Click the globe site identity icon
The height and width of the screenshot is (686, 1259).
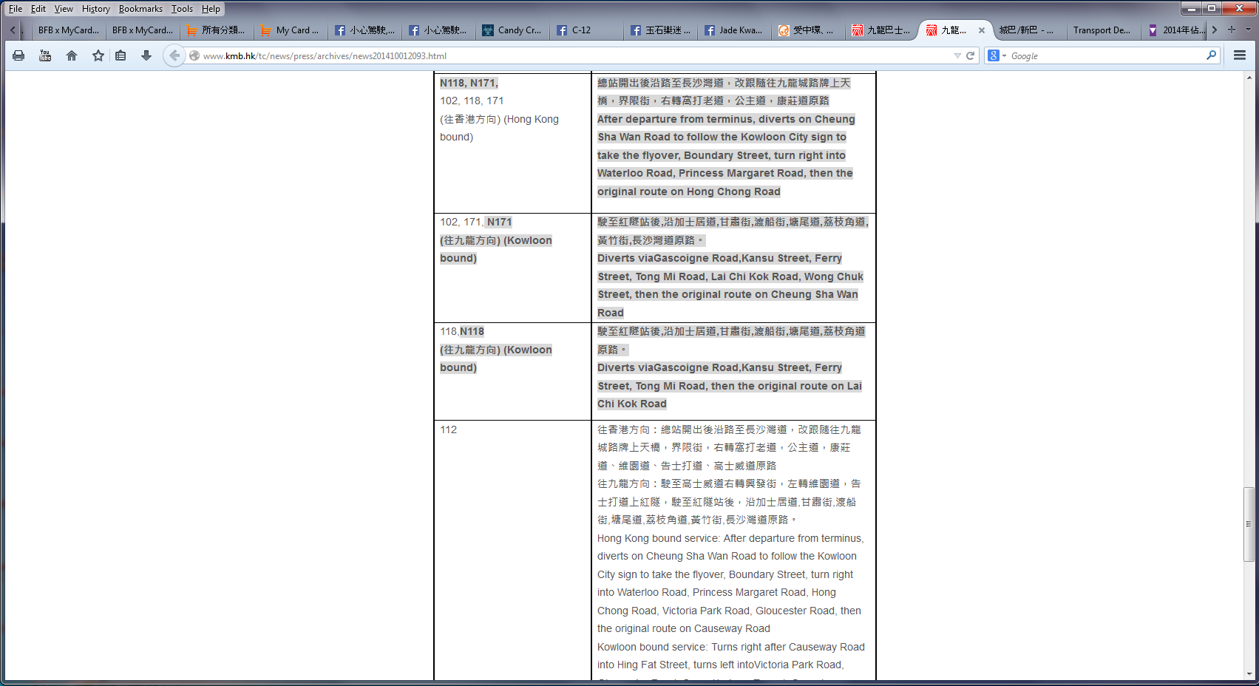[x=194, y=55]
